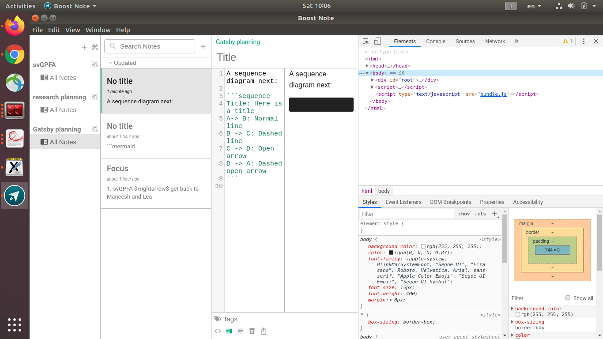Click the Styles pane vertical scrollbar
The height and width of the screenshot is (339, 603).
click(505, 238)
